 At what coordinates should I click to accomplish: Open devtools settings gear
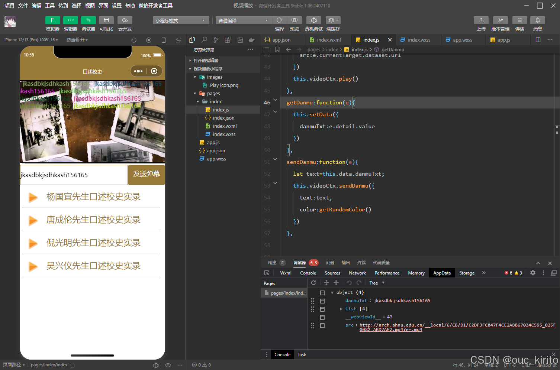coord(533,273)
